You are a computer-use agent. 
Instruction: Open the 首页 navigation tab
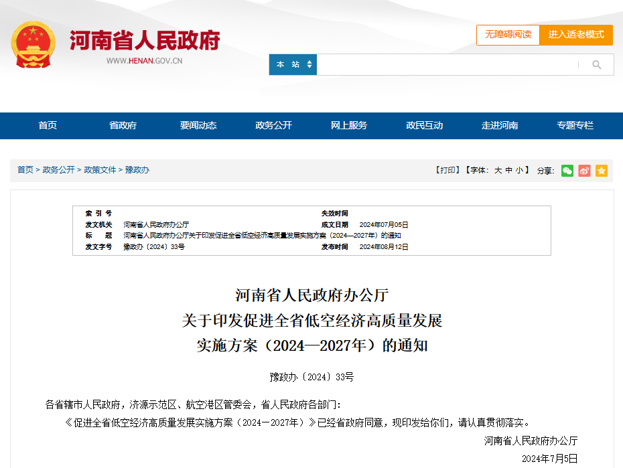[48, 125]
